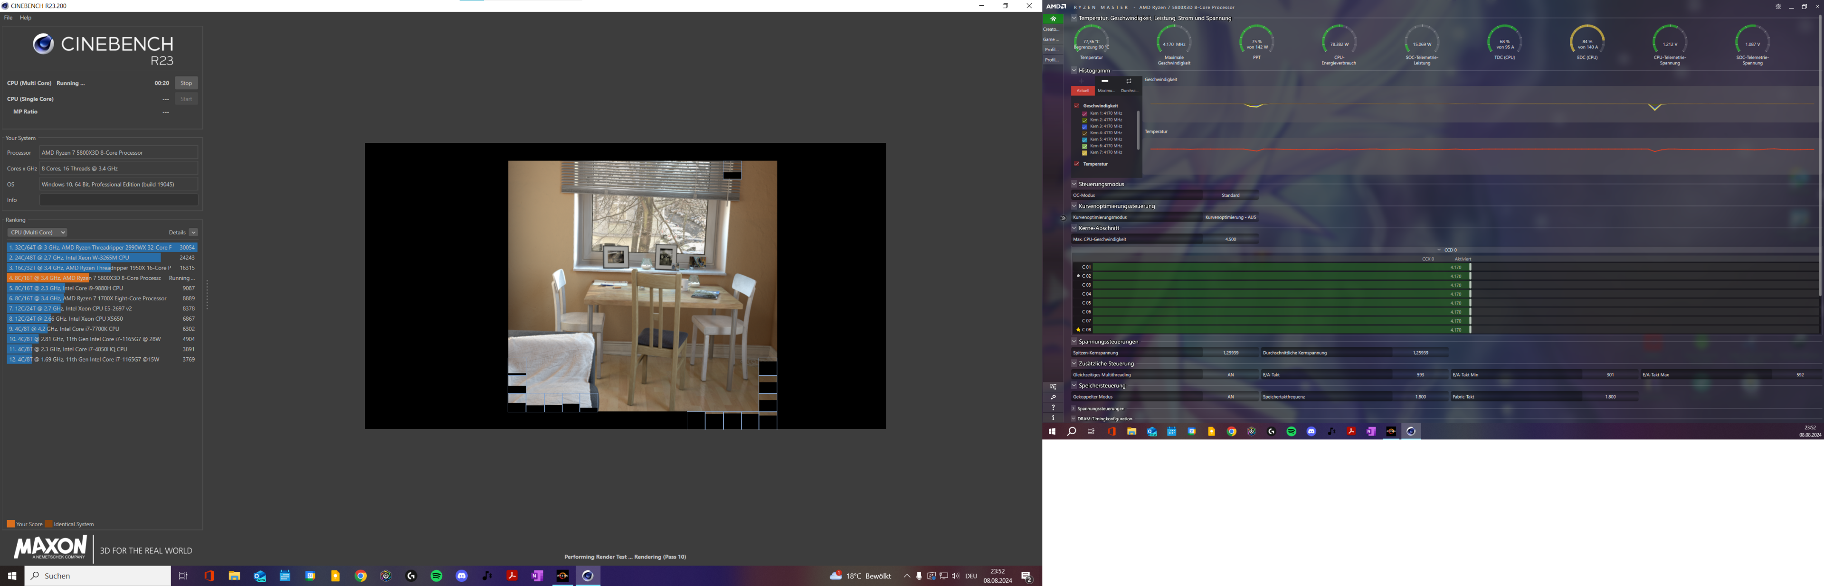Open the Cinebench File menu
The width and height of the screenshot is (1824, 586).
9,18
